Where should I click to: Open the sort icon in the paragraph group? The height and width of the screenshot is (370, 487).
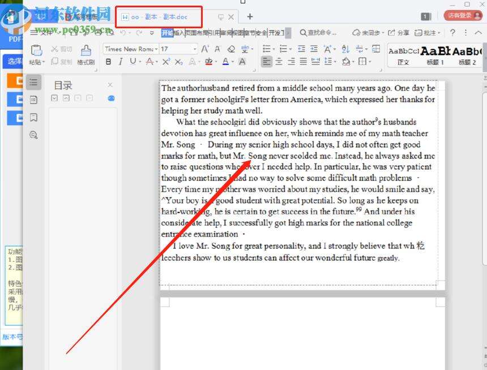pos(347,49)
